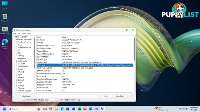The width and height of the screenshot is (200, 112).
Task: Open the volume tray icon
Action: click(x=183, y=109)
